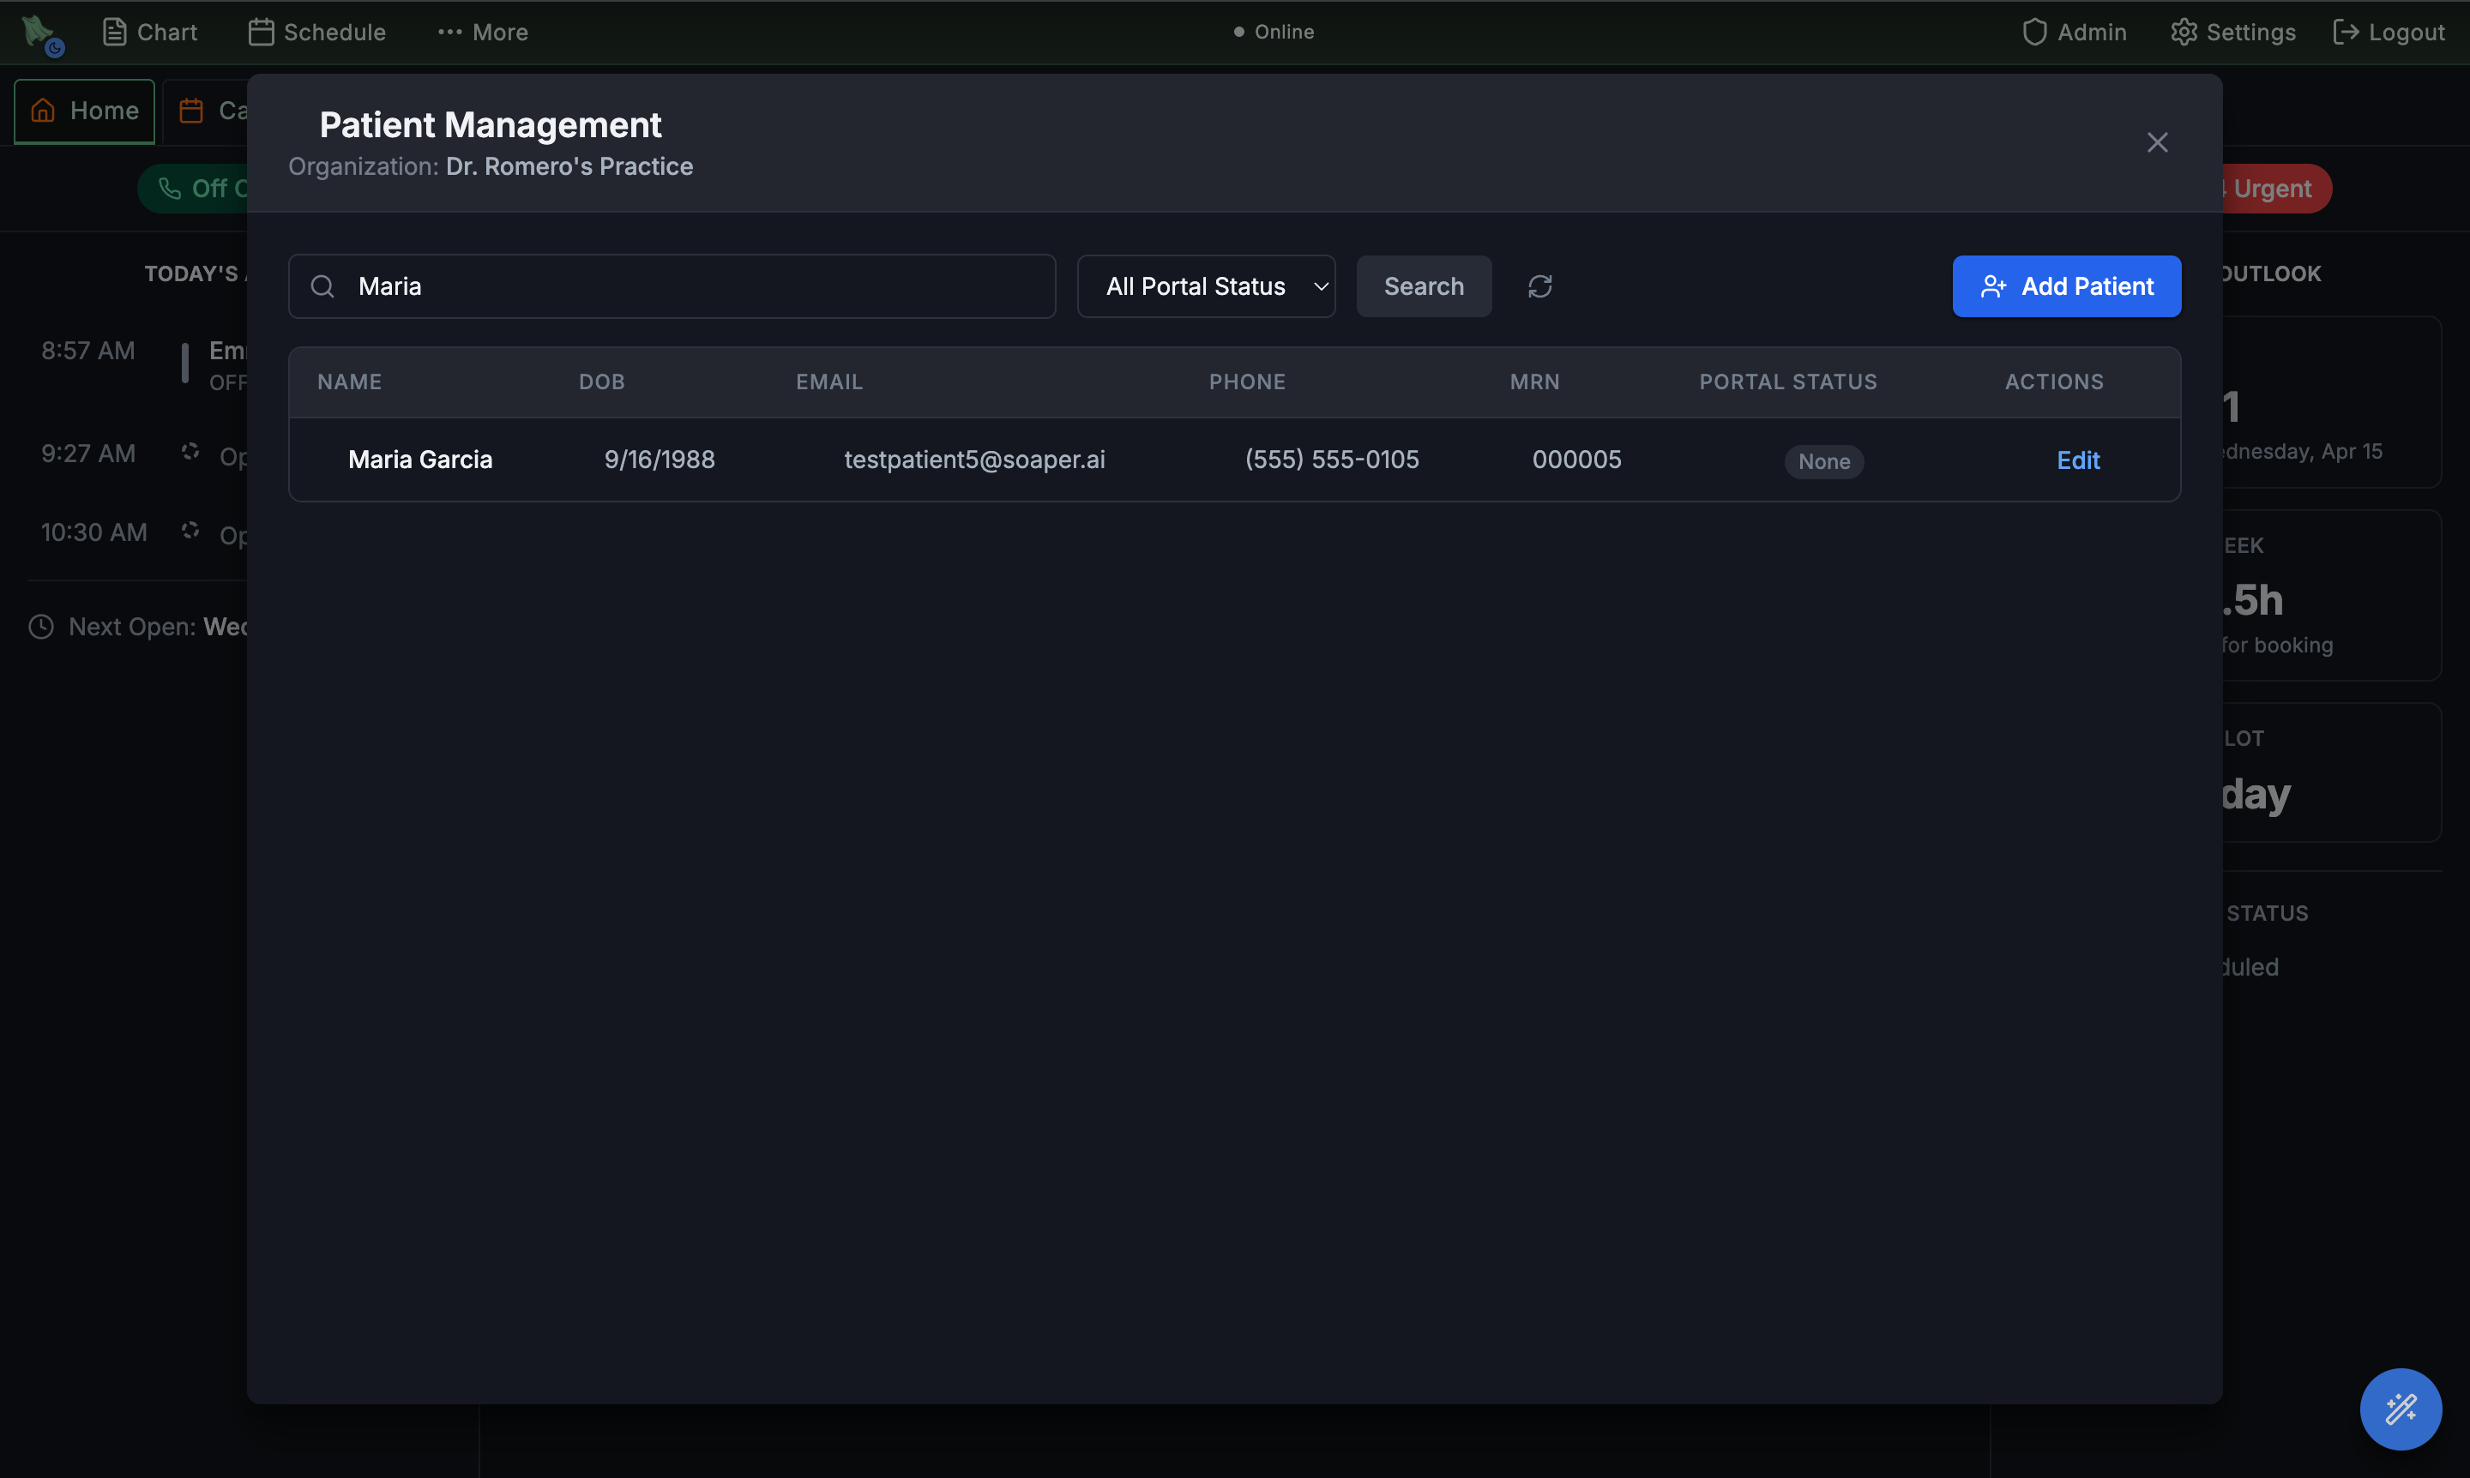Viewport: 2470px width, 1478px height.
Task: Click the Online status indicator
Action: point(1274,32)
